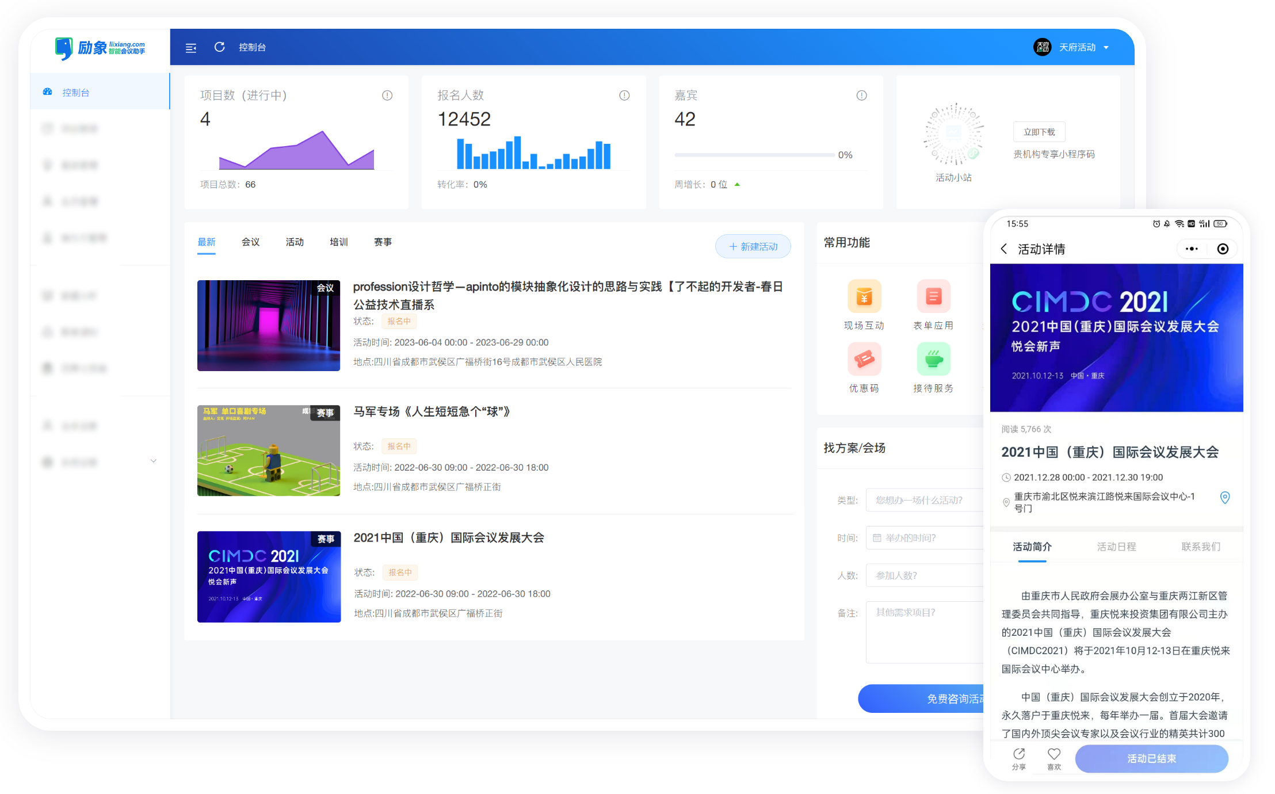This screenshot has width=1275, height=794.
Task: Click info icon on 报名人数 card
Action: click(x=624, y=96)
